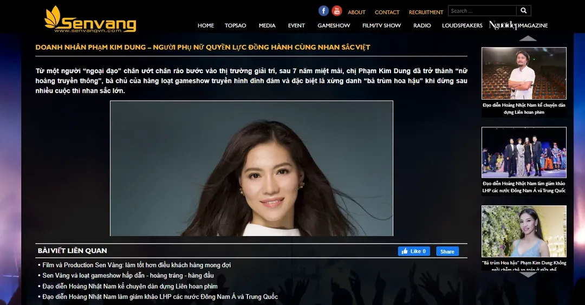Open 'Film và Production Sen Vàng' related article
The width and height of the screenshot is (585, 305).
click(136, 265)
